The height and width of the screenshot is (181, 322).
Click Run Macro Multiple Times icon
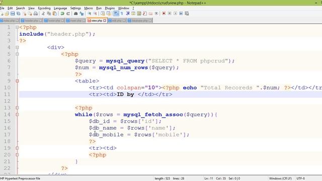coord(181,14)
